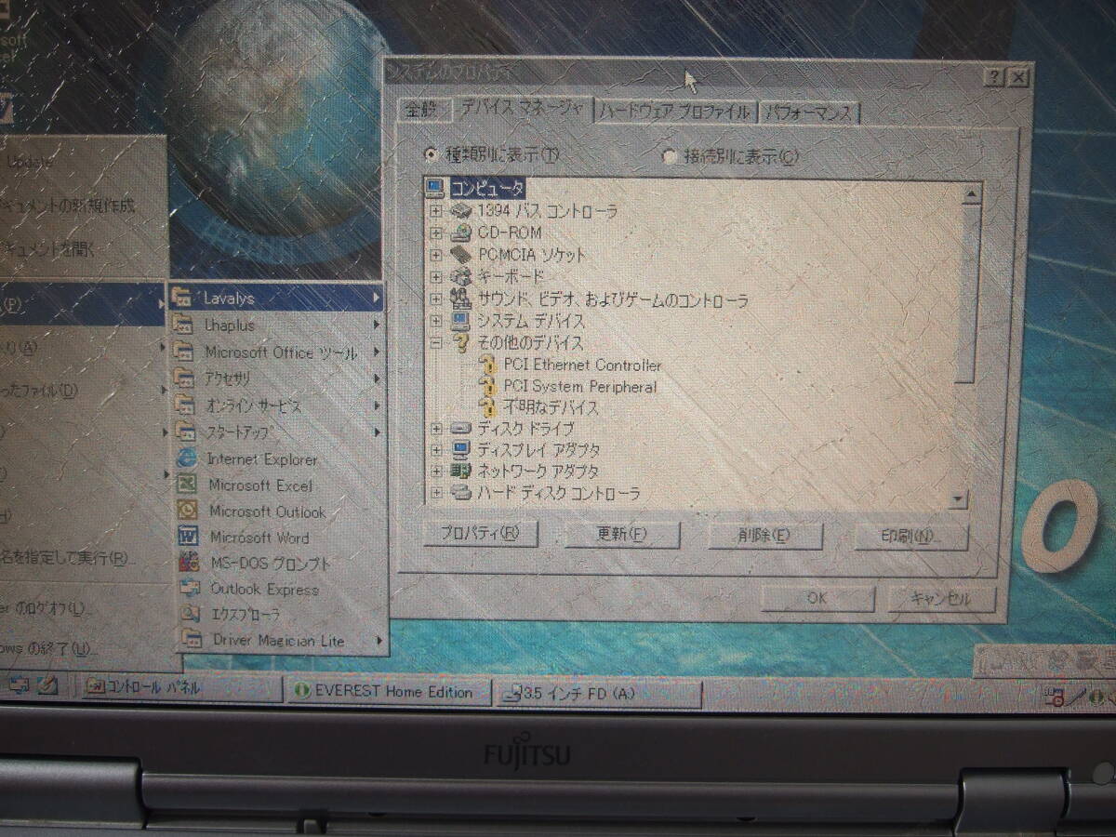This screenshot has width=1116, height=837.
Task: Click the ディスク ドライブ icon
Action: pos(461,429)
